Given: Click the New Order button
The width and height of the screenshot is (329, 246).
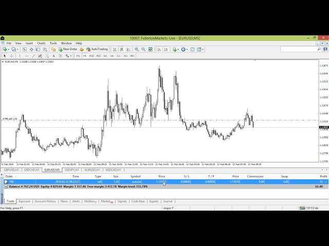Looking at the screenshot, I should pos(68,49).
